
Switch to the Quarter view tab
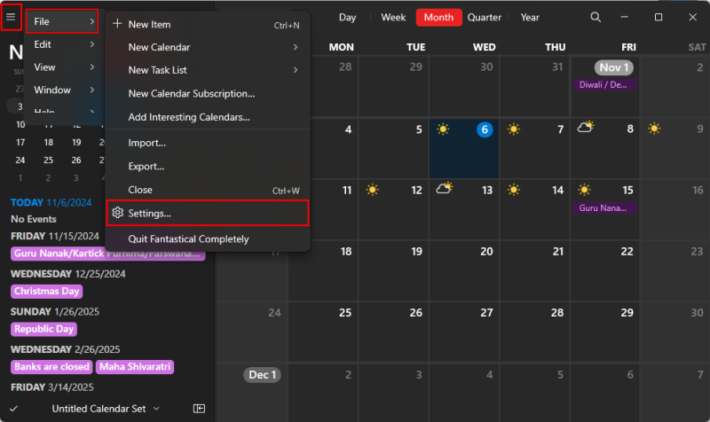pyautogui.click(x=484, y=18)
